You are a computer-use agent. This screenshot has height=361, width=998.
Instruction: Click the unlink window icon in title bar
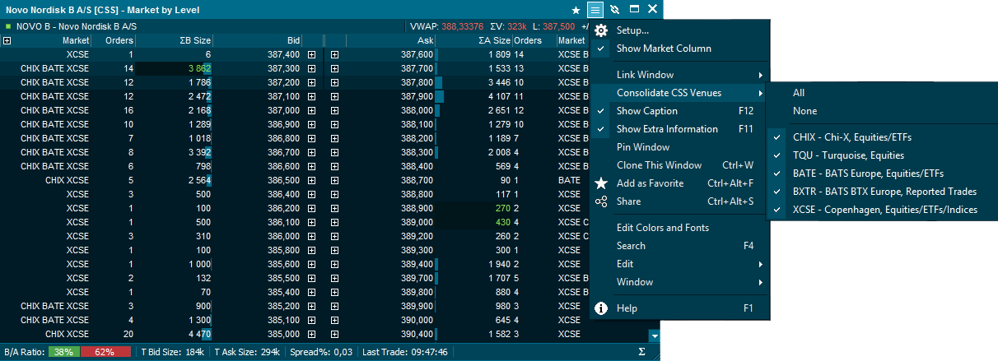(614, 9)
